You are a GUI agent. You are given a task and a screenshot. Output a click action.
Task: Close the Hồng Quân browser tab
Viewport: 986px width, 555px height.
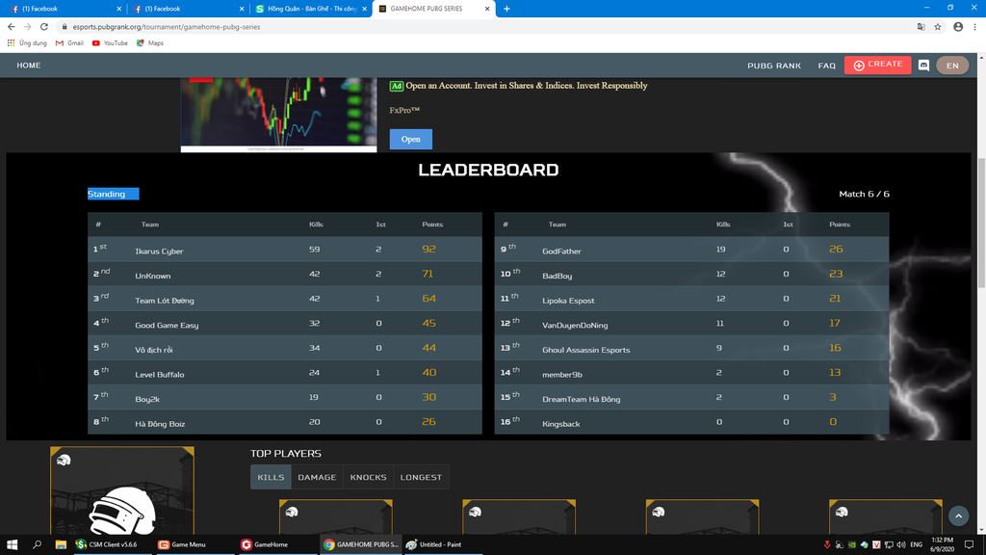click(x=364, y=9)
